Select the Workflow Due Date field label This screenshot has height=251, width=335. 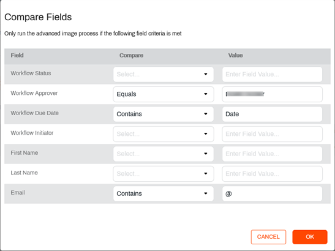coord(35,113)
